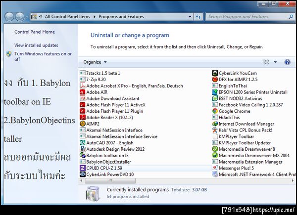This screenshot has height=215, width=297.
Task: Select the 7-Zip 9.20 program icon
Action: (83, 80)
